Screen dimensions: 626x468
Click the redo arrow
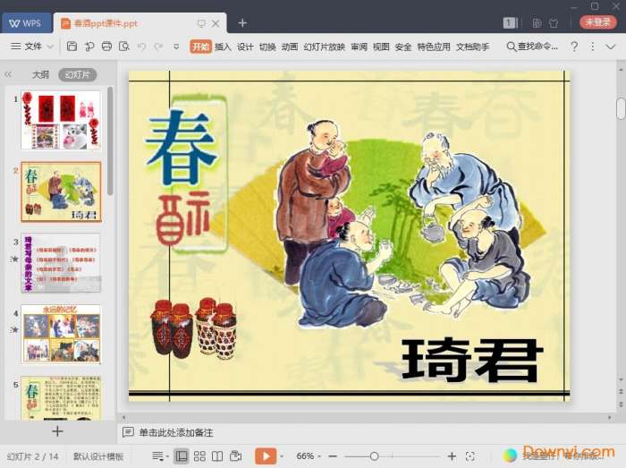158,47
